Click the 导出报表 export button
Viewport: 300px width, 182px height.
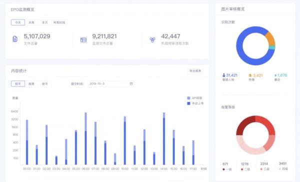pos(195,71)
